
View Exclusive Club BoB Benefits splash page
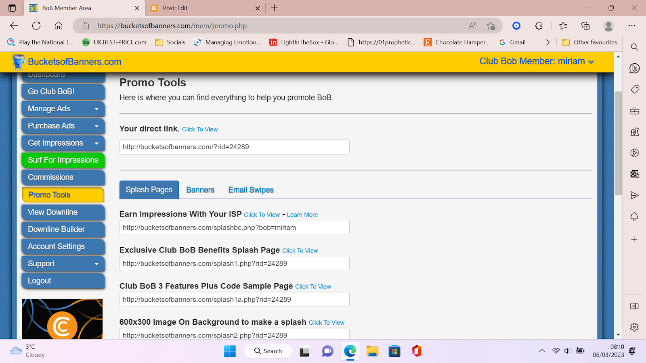[300, 250]
